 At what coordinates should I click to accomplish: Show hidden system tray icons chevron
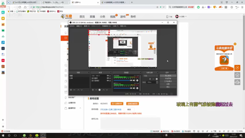pos(220,136)
